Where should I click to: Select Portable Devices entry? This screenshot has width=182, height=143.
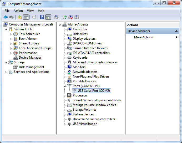pyautogui.click(x=84, y=81)
